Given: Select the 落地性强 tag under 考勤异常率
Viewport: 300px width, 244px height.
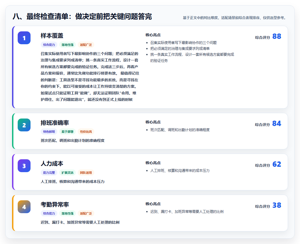Looking at the screenshot, I should (67, 213).
